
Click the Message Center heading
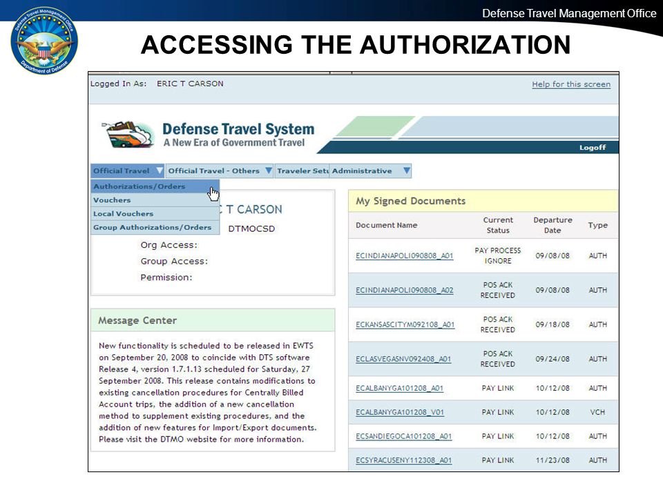tap(137, 320)
